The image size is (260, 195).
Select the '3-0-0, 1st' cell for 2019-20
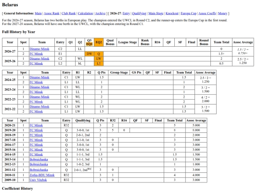coord(83,130)
